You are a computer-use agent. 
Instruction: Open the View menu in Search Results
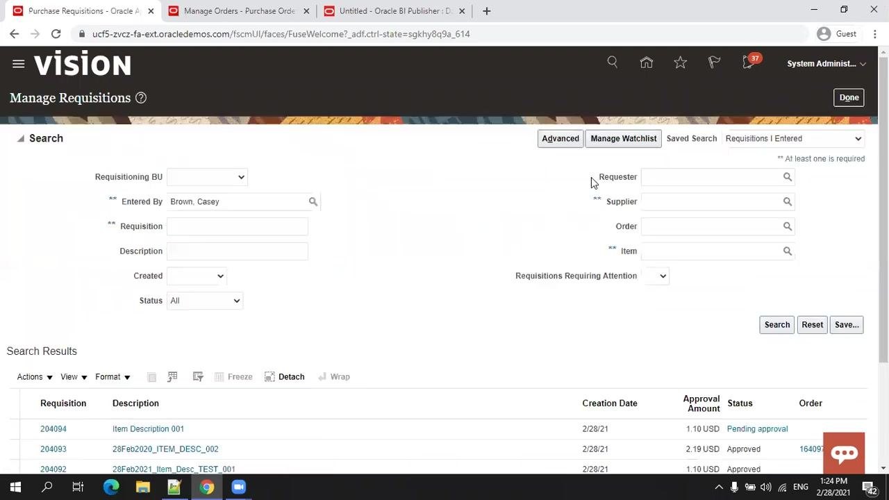pyautogui.click(x=74, y=376)
